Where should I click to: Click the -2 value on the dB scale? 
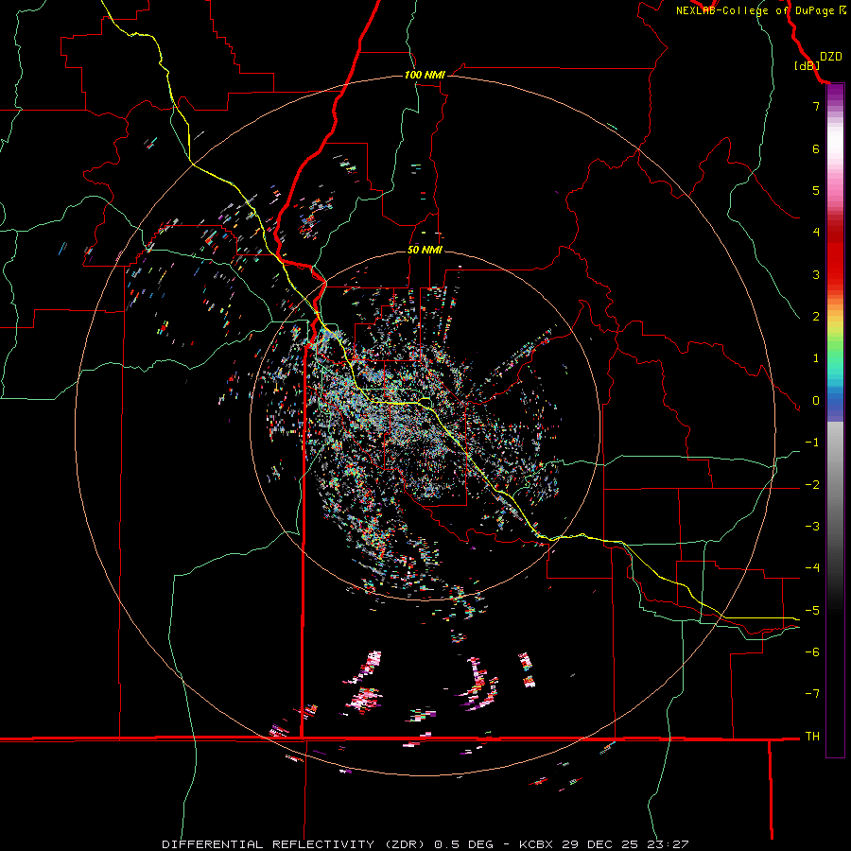click(812, 485)
